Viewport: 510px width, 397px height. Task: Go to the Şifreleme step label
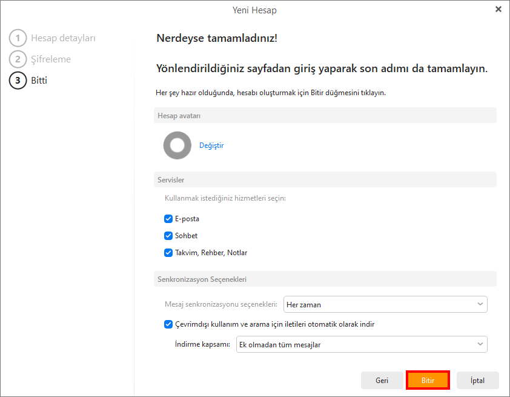51,59
